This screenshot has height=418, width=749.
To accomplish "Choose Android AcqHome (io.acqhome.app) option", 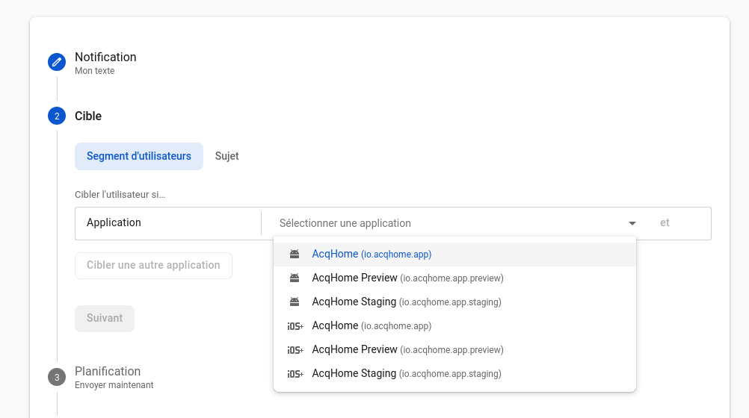I will pos(454,255).
